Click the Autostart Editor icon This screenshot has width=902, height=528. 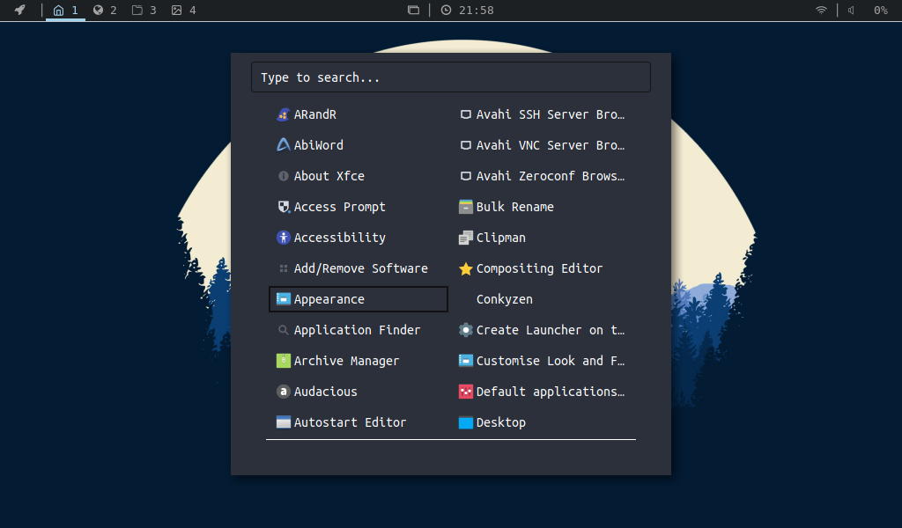[283, 422]
